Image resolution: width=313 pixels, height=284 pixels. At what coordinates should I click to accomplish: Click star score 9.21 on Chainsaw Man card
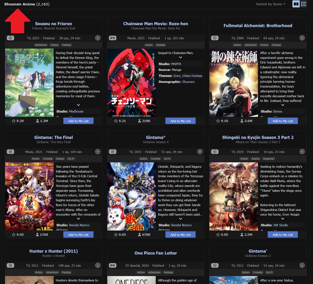pos(120,121)
